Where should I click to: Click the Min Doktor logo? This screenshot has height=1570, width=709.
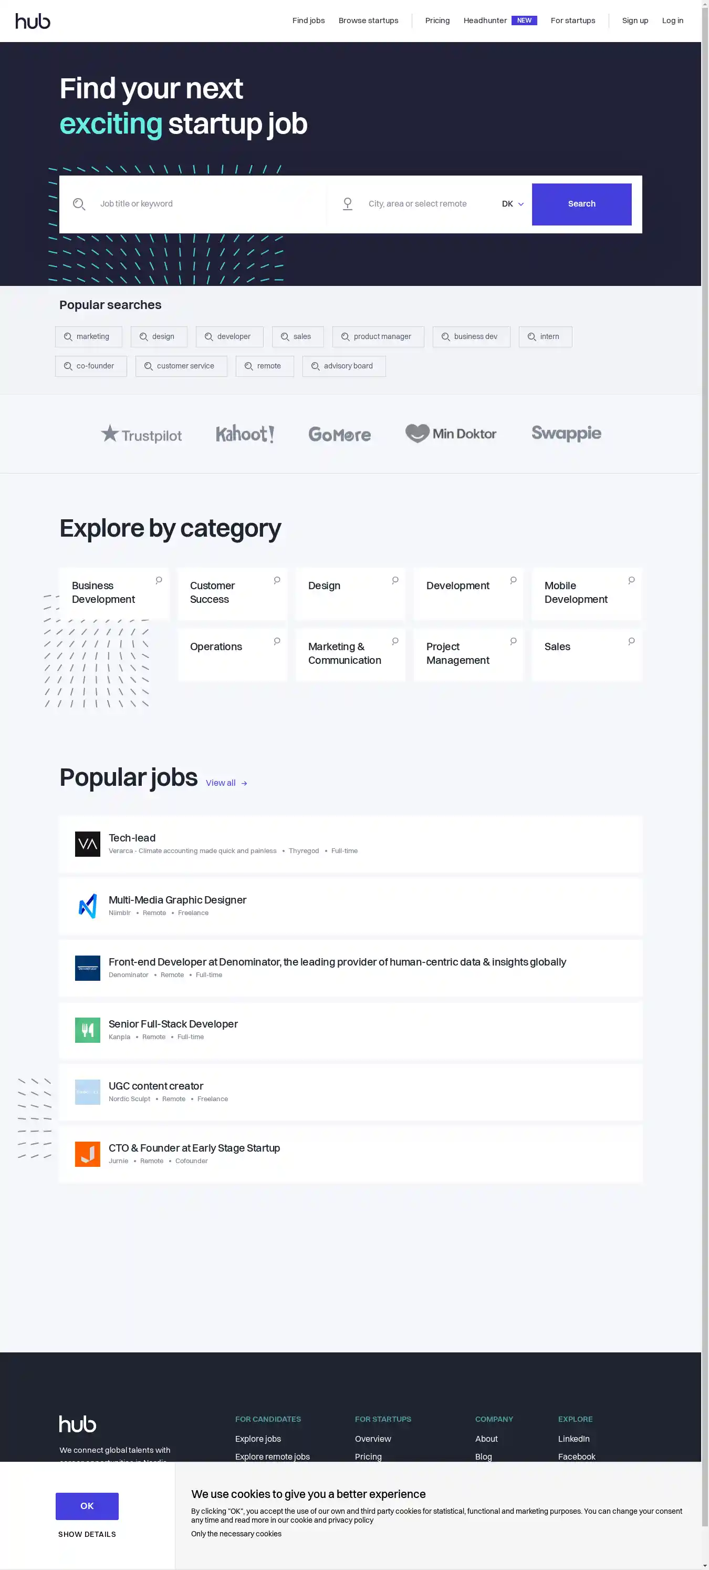tap(451, 433)
